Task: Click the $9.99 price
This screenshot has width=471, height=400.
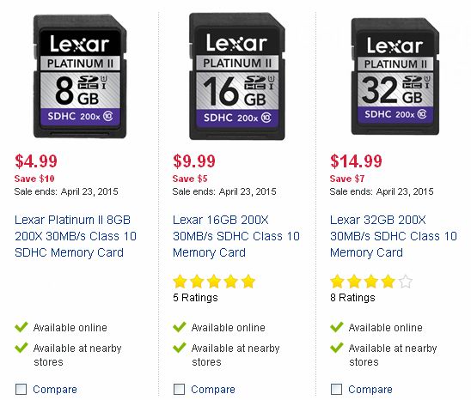Action: coord(194,161)
